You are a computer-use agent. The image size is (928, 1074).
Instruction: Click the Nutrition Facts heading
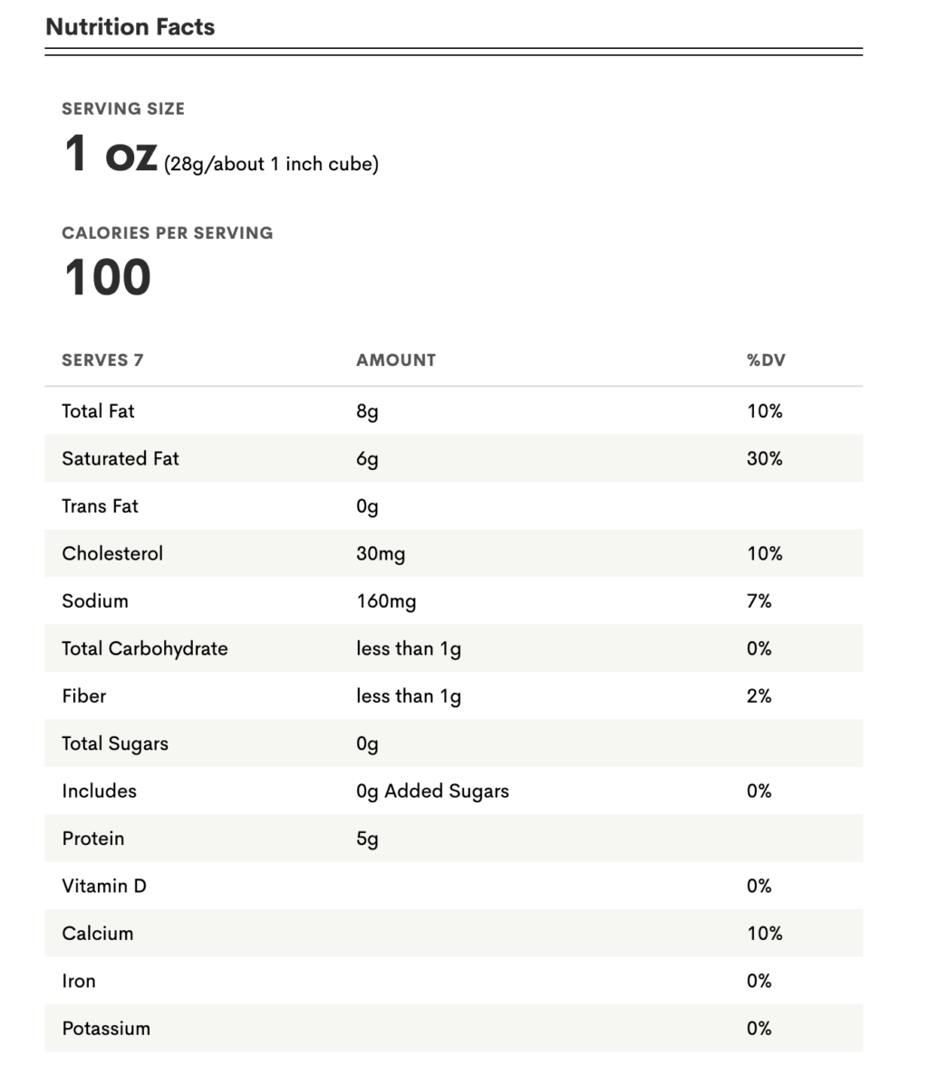[x=130, y=26]
